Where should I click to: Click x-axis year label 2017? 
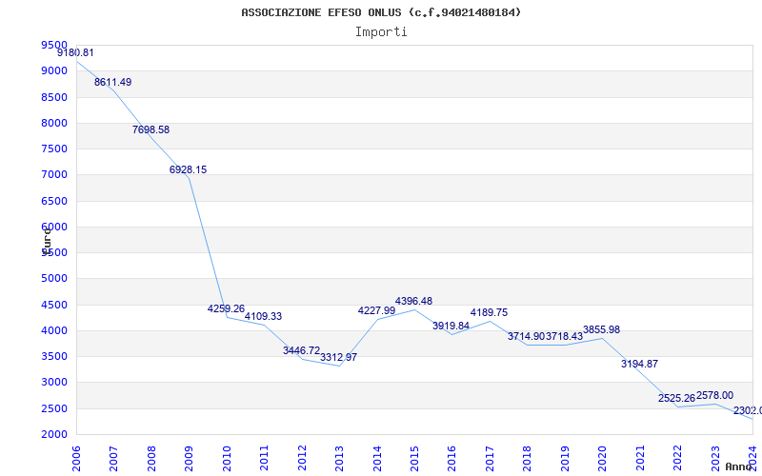tap(490, 459)
